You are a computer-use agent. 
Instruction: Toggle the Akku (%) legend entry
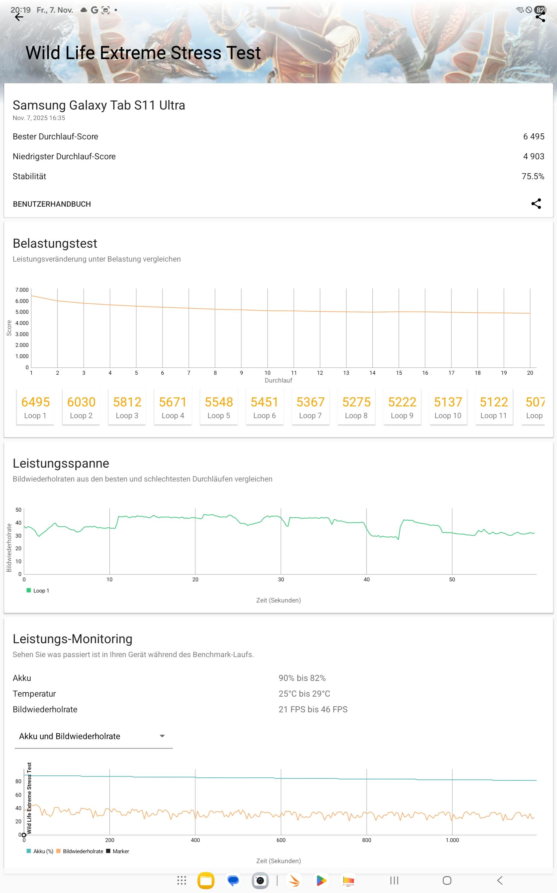point(40,851)
